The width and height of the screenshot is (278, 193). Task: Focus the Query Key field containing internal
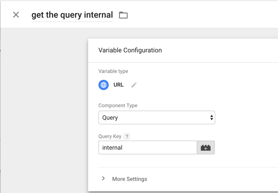(x=148, y=148)
